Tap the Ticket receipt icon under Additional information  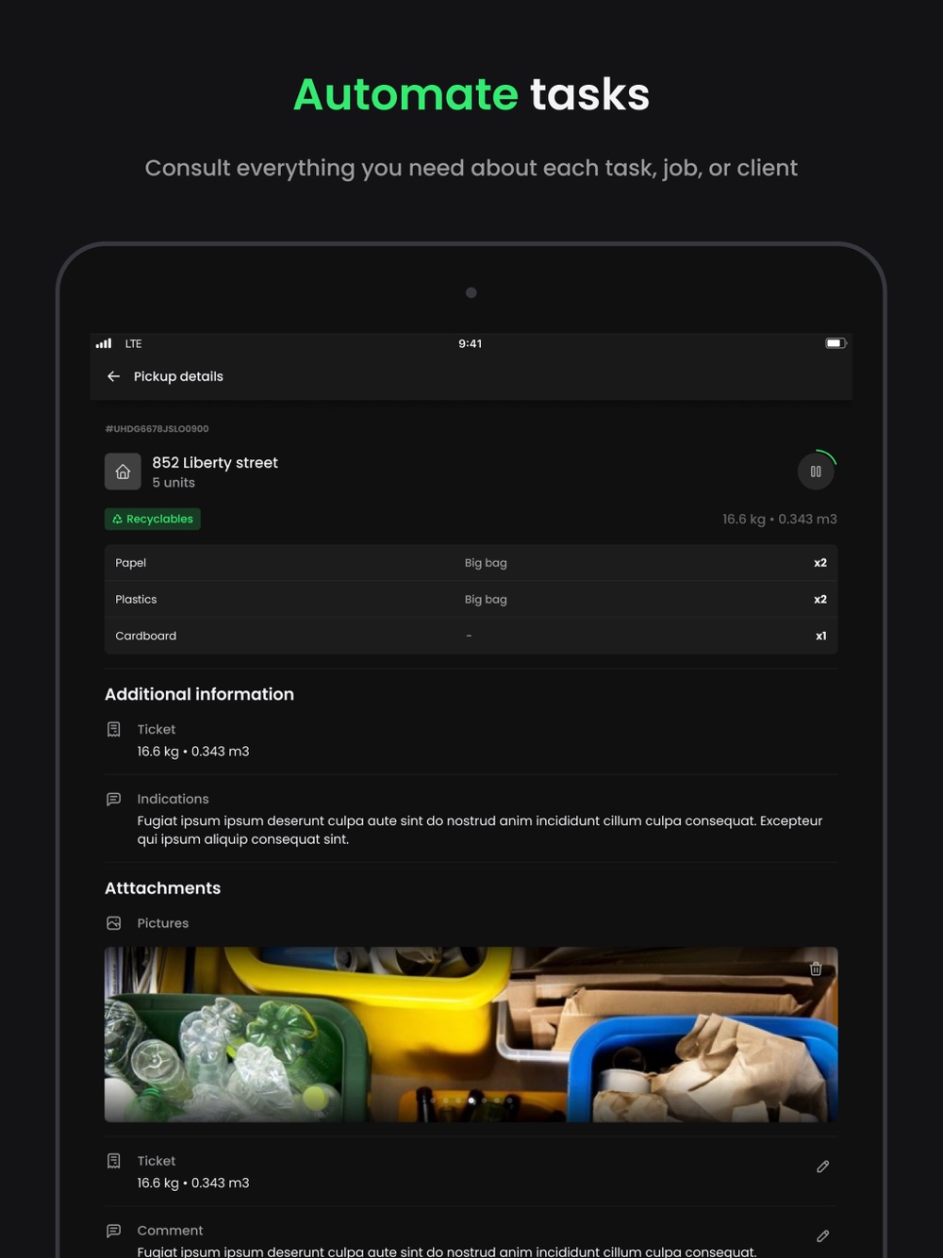114,729
